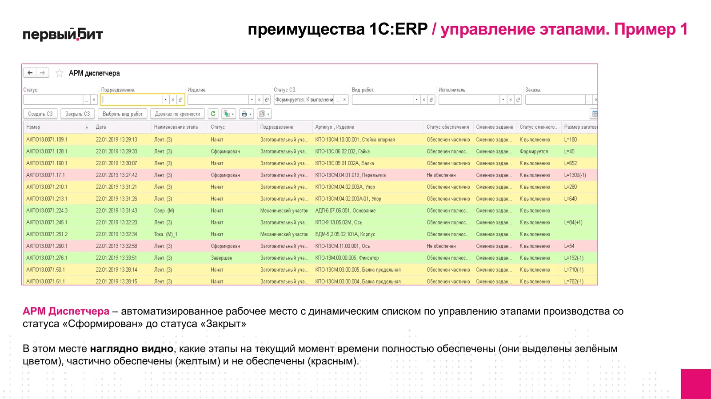Viewport: 711px width, 399px height.
Task: Click the green refresh icon
Action: 213,114
